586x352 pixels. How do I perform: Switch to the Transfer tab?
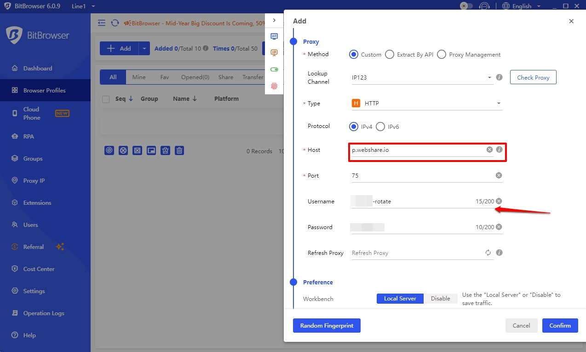pyautogui.click(x=253, y=77)
